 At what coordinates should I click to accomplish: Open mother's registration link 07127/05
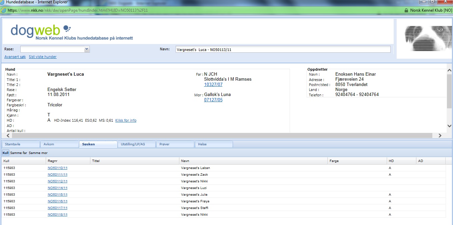213,100
